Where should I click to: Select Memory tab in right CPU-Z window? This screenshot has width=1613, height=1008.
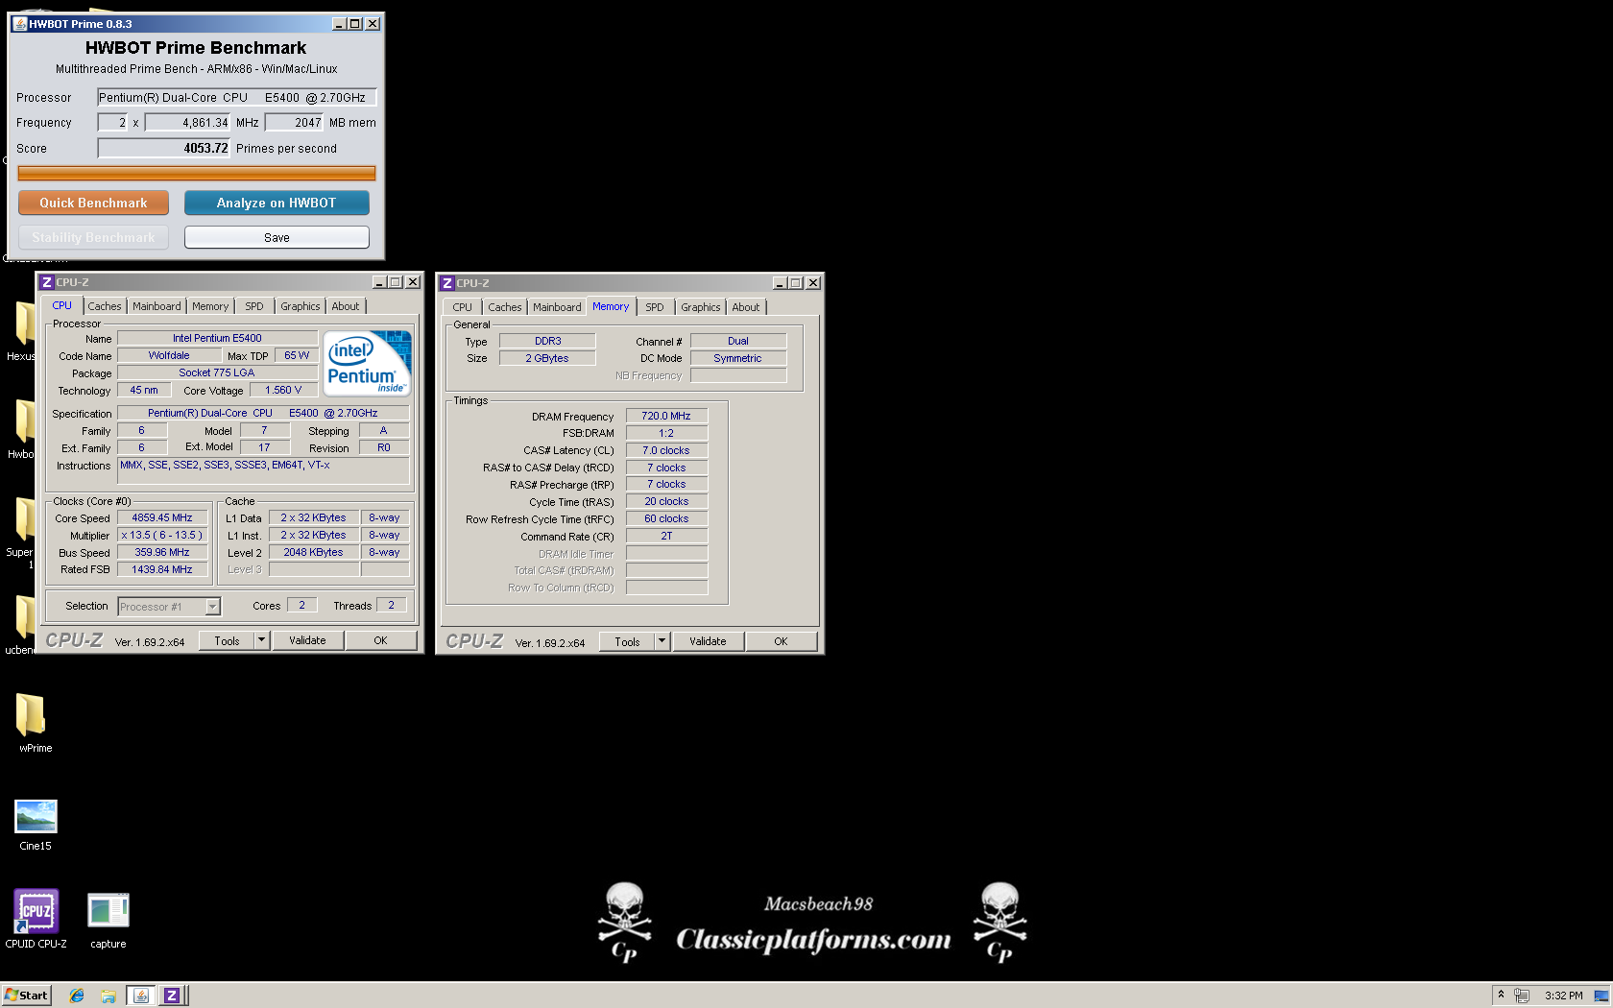[x=611, y=306]
